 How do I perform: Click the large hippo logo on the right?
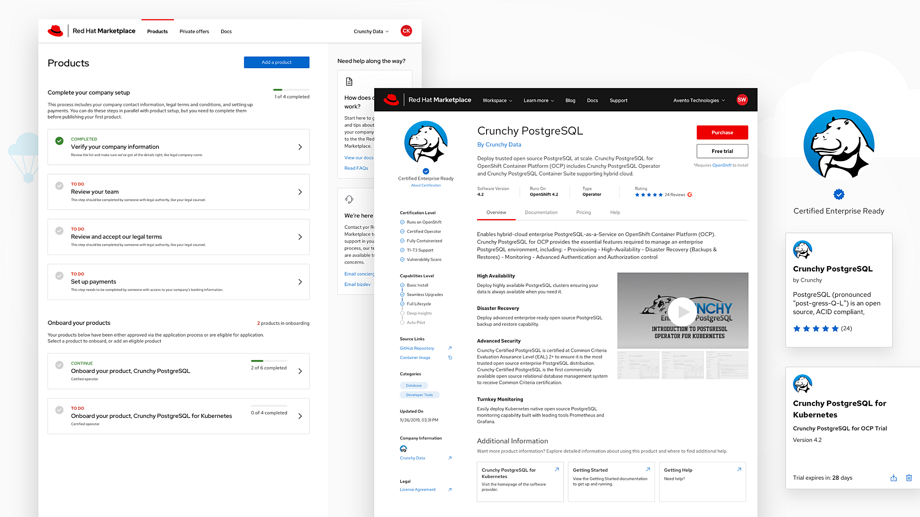(x=839, y=145)
